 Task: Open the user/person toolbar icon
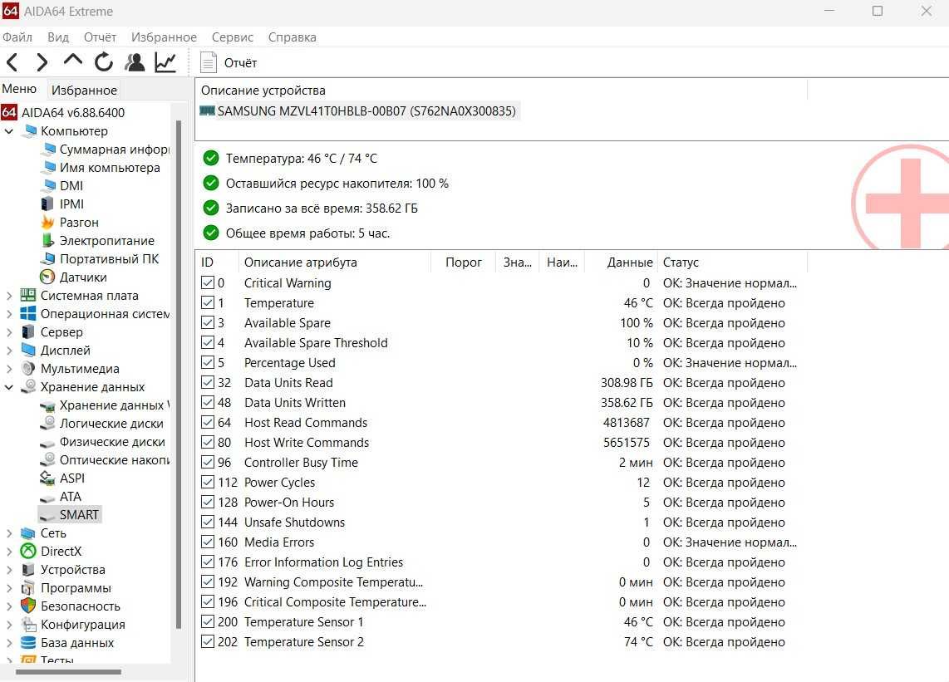(135, 61)
